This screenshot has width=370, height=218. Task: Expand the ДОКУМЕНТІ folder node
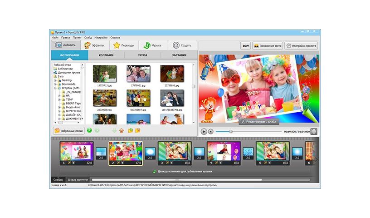tap(59, 119)
